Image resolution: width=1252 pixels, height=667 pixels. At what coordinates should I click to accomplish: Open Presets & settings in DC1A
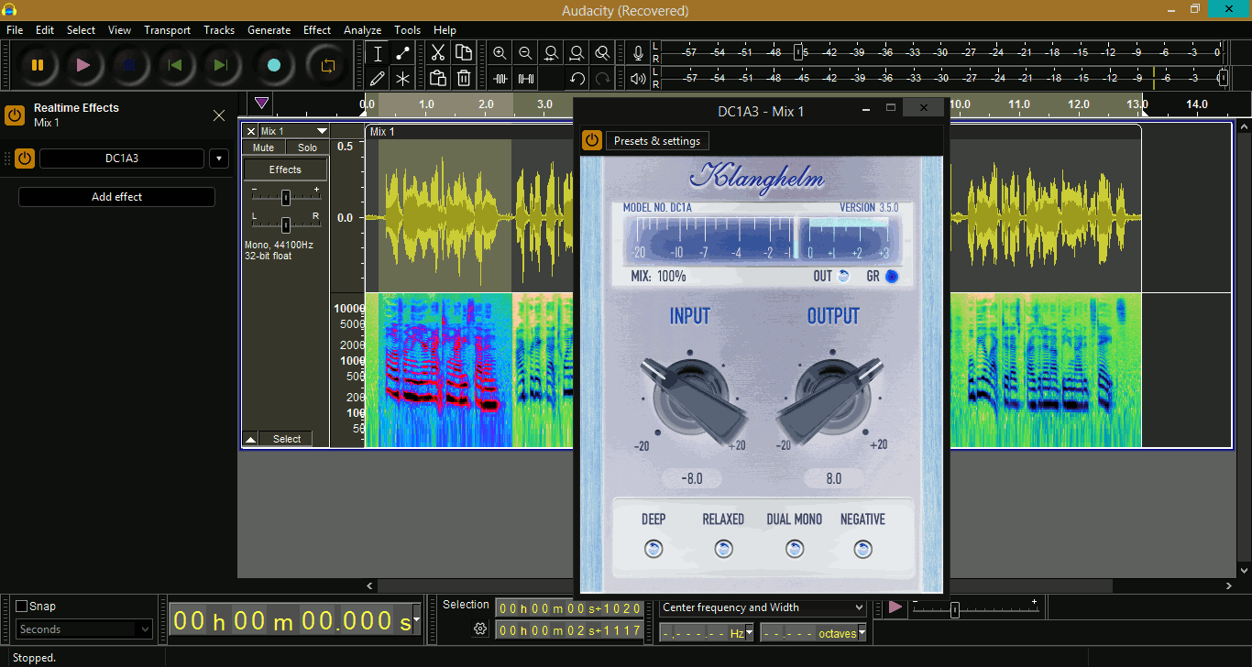pos(657,140)
